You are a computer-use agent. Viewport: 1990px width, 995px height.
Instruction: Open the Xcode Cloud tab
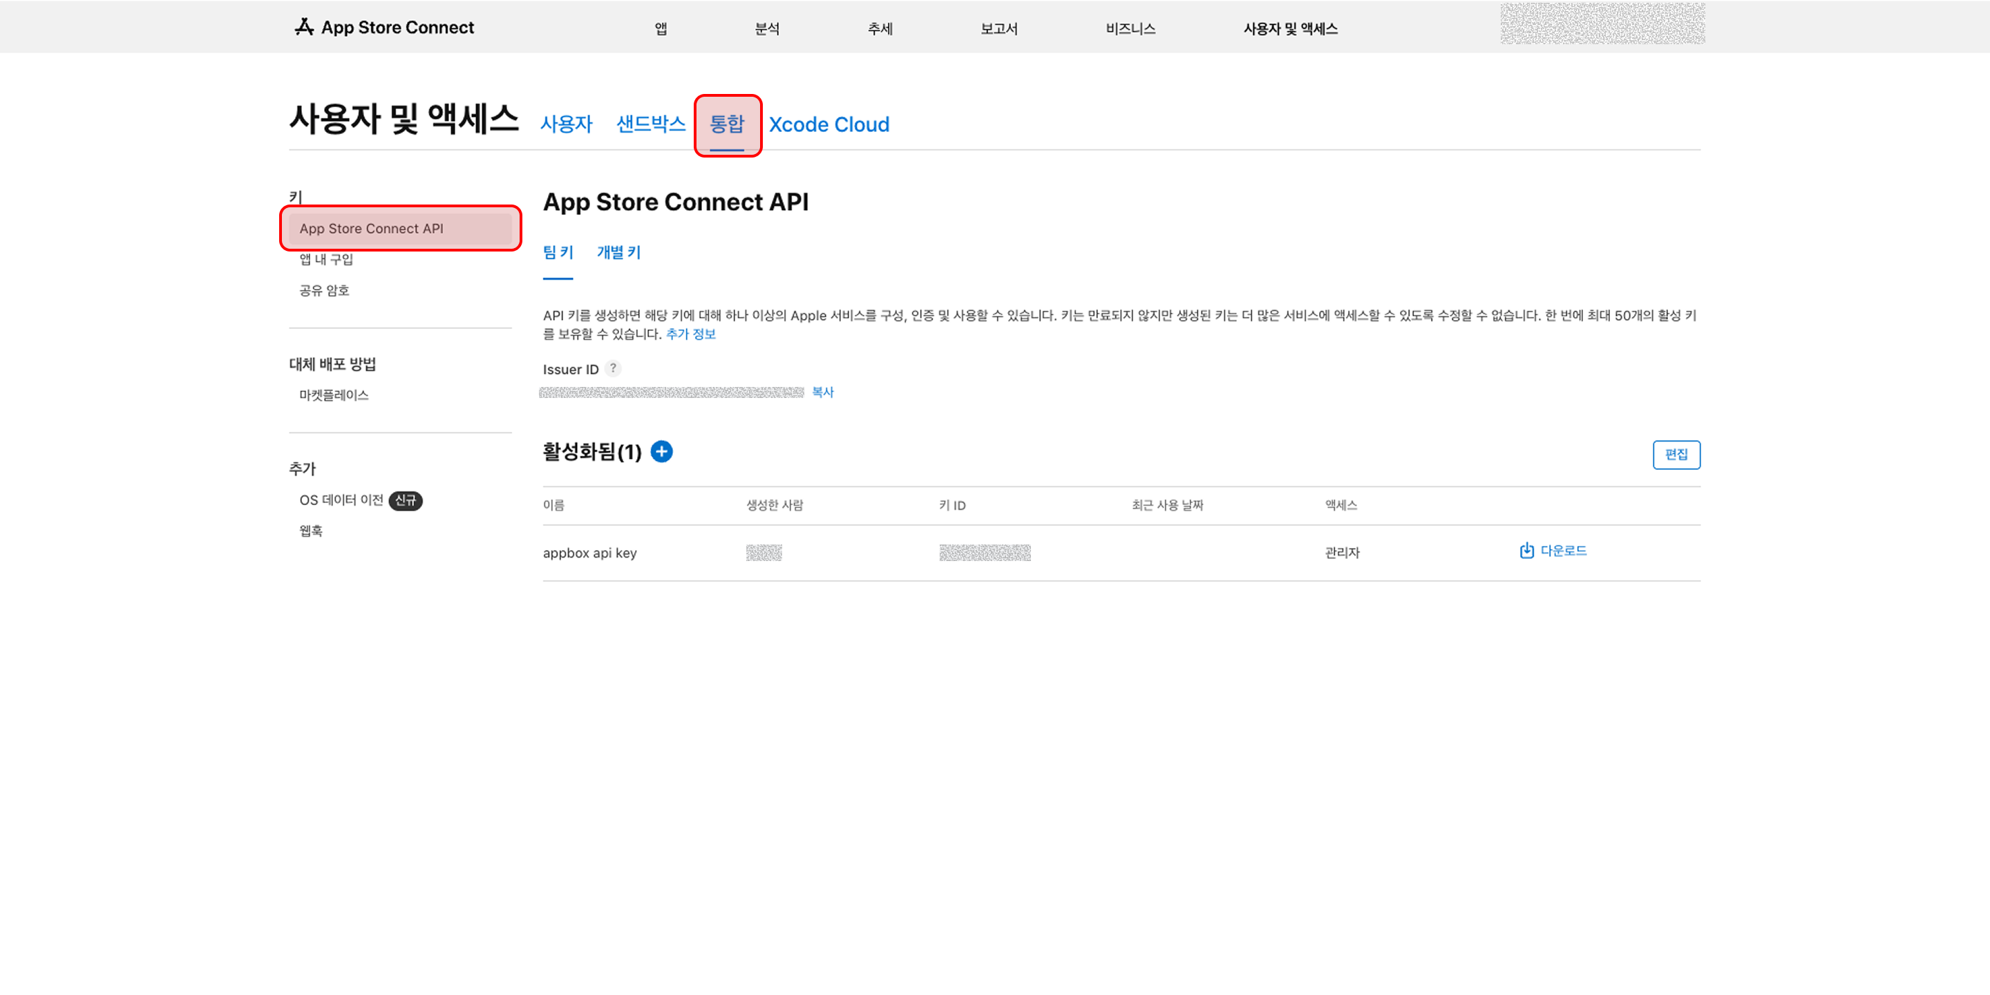(x=829, y=124)
